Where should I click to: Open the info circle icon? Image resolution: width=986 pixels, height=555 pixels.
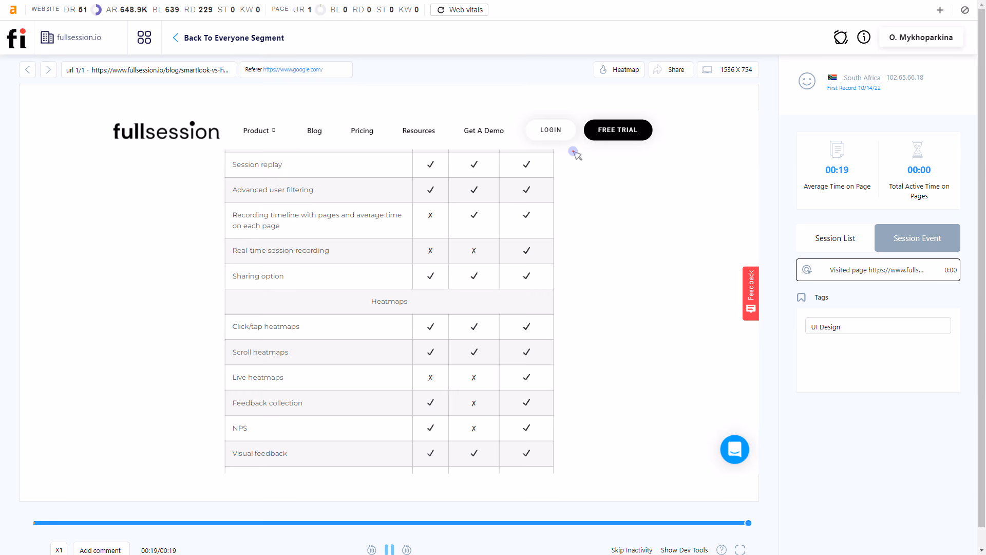(864, 38)
